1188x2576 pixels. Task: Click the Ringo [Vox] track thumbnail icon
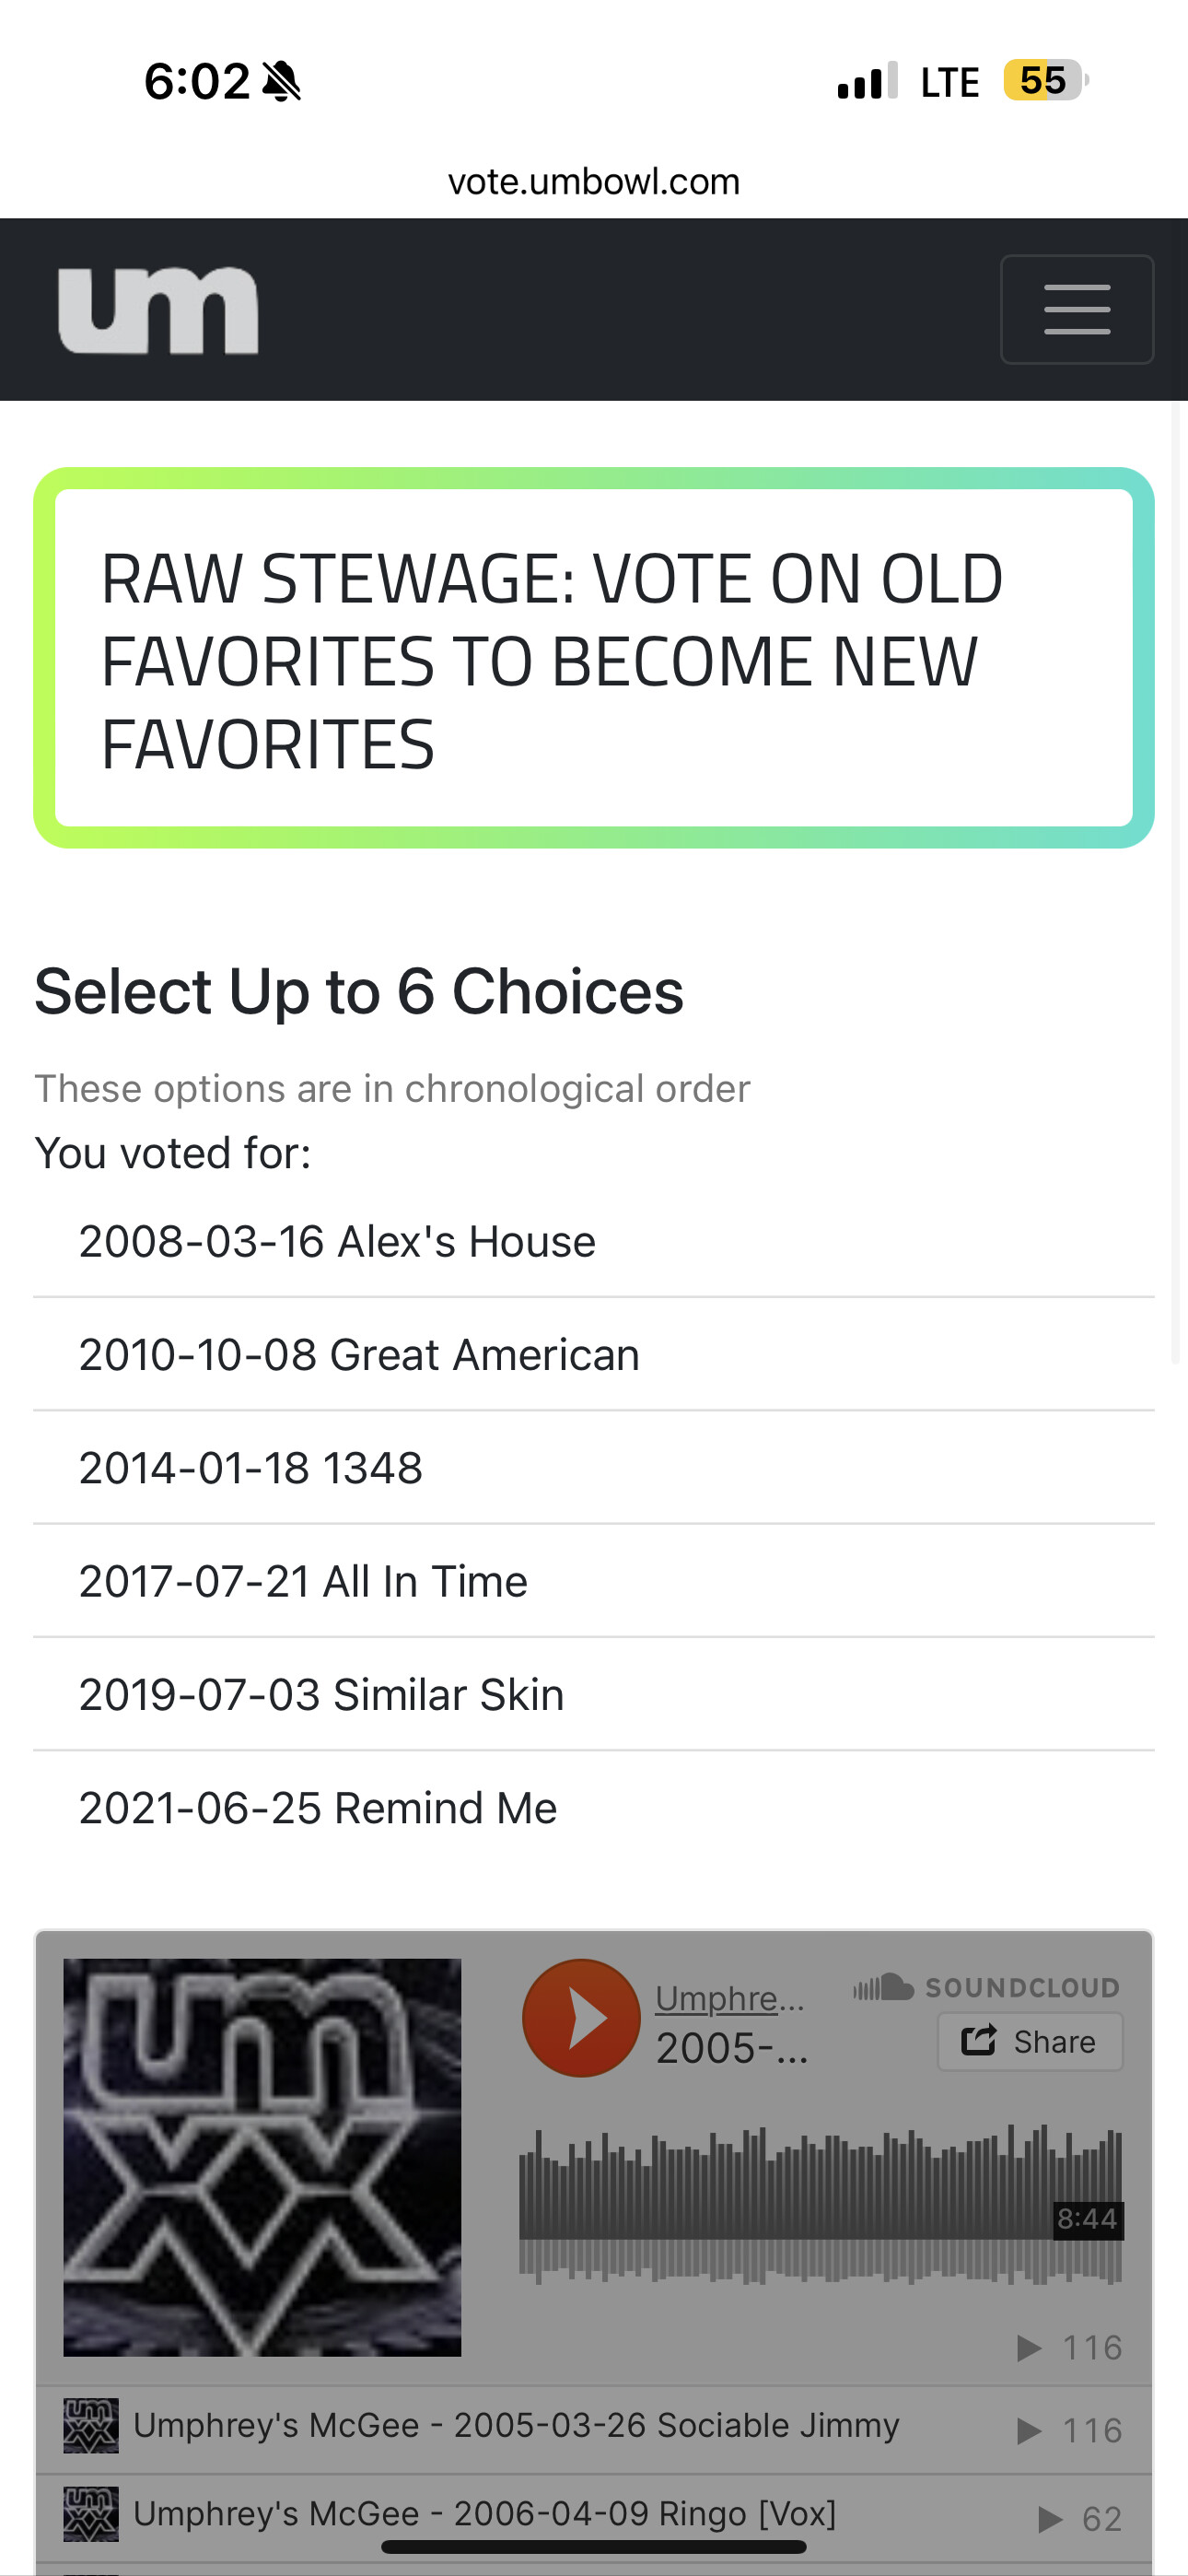[x=91, y=2513]
